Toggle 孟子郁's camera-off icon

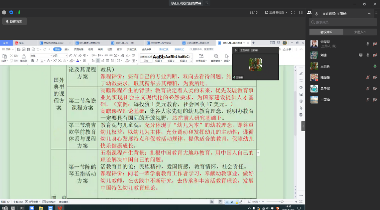(375, 89)
